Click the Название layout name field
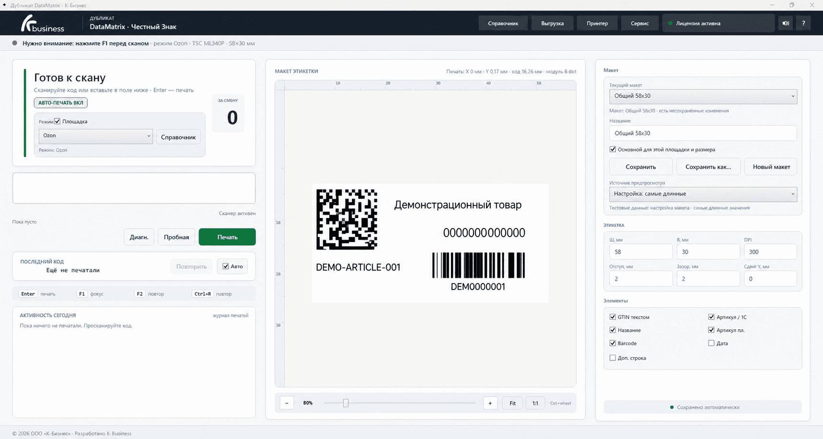The height and width of the screenshot is (439, 823). point(703,133)
